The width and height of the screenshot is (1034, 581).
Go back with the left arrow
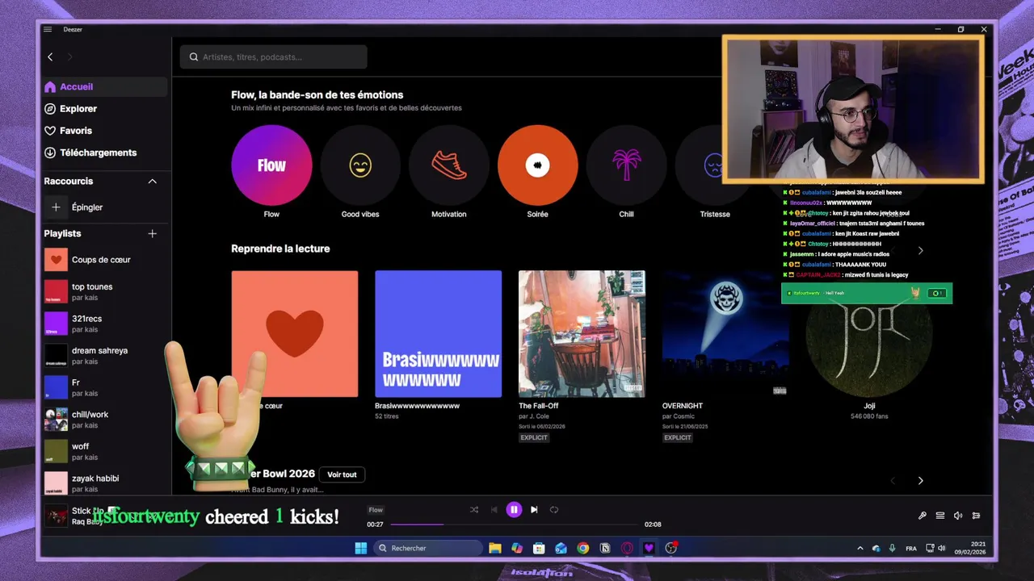click(50, 56)
